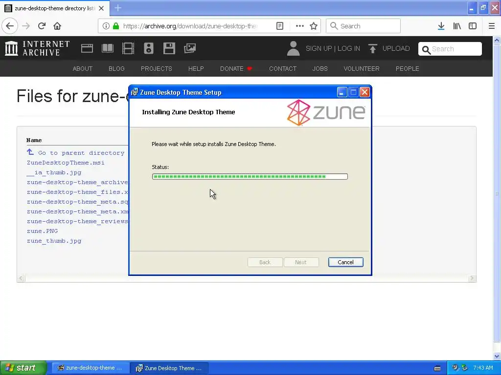Image resolution: width=501 pixels, height=375 pixels.
Task: Click the user avatar icon
Action: (294, 48)
